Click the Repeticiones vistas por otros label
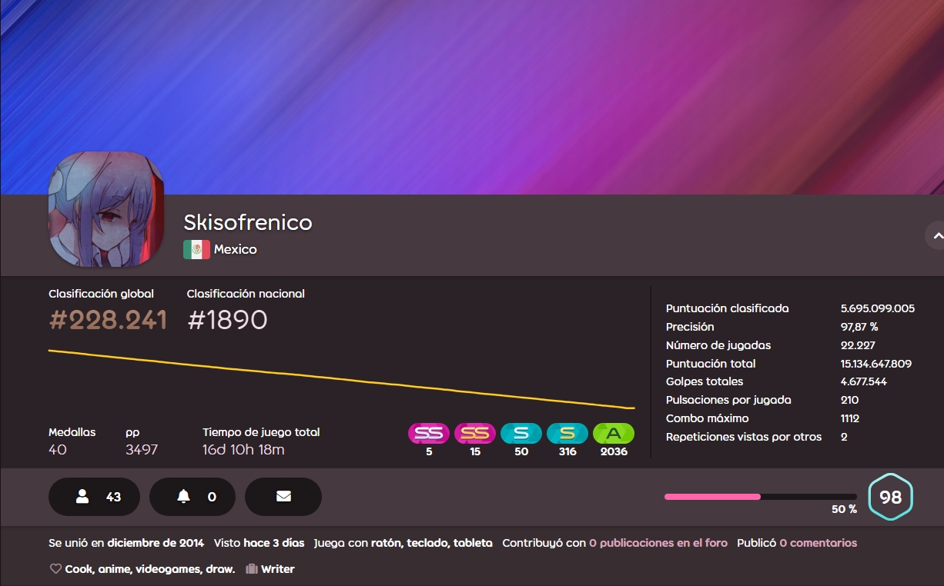The width and height of the screenshot is (944, 586). (x=744, y=437)
